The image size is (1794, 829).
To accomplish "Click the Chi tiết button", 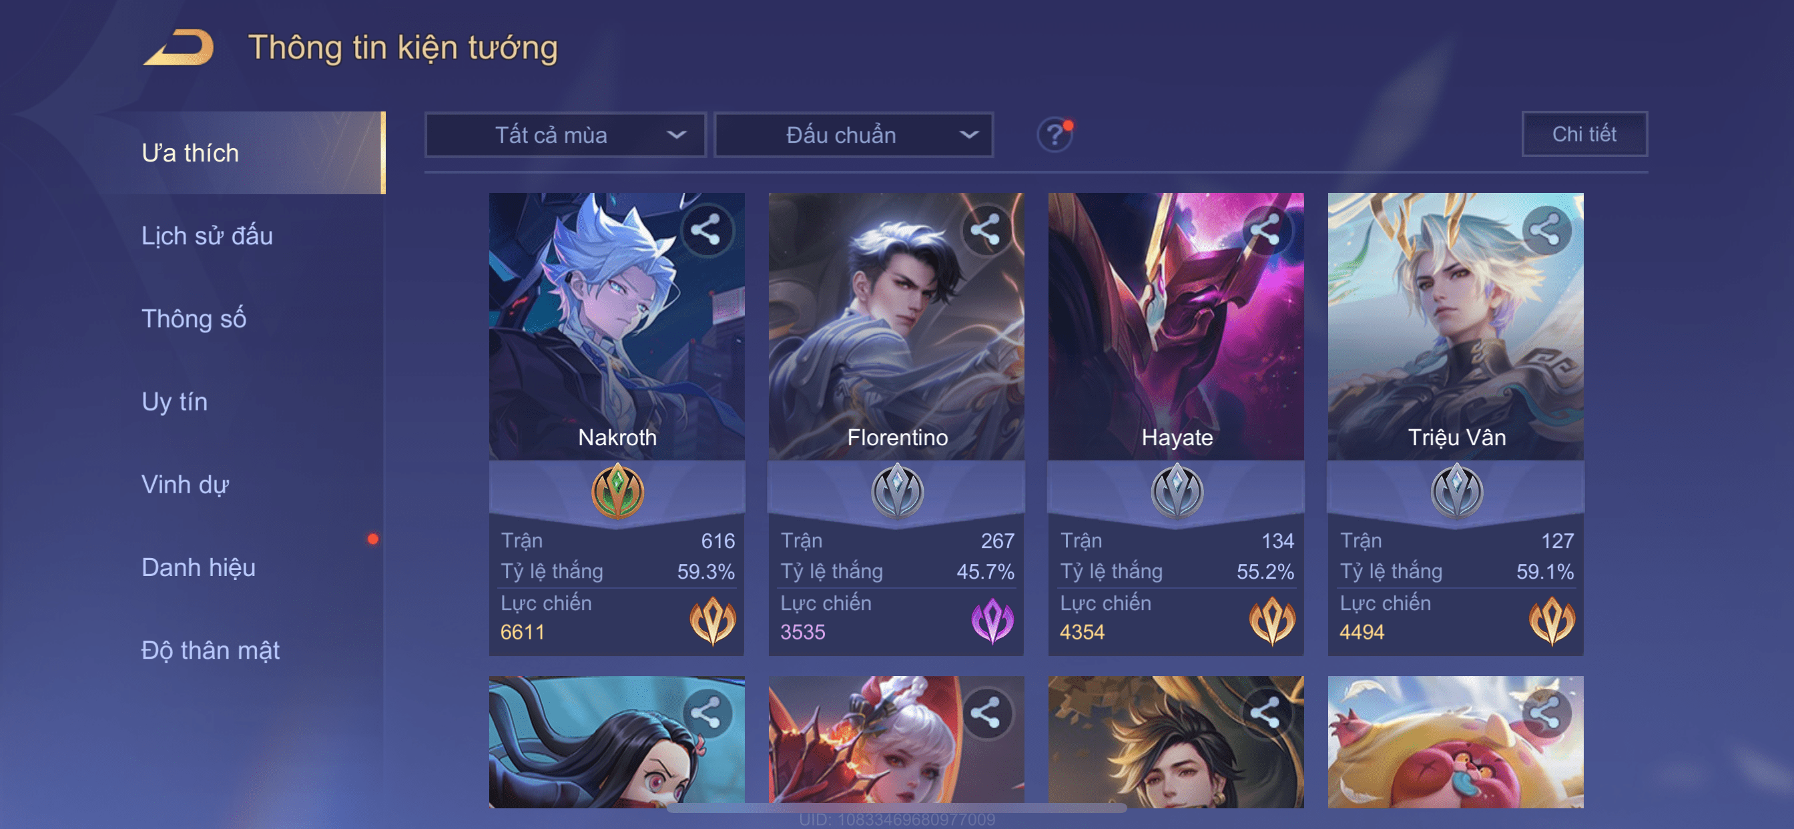I will (1584, 133).
